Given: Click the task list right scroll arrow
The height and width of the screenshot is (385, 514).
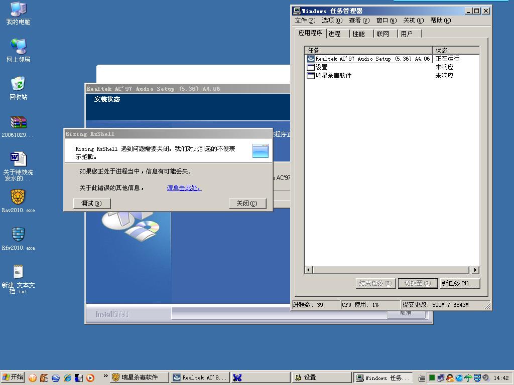Looking at the screenshot, I should 475,270.
